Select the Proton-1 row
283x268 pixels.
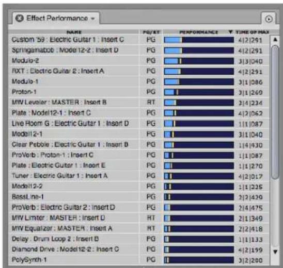(139, 92)
